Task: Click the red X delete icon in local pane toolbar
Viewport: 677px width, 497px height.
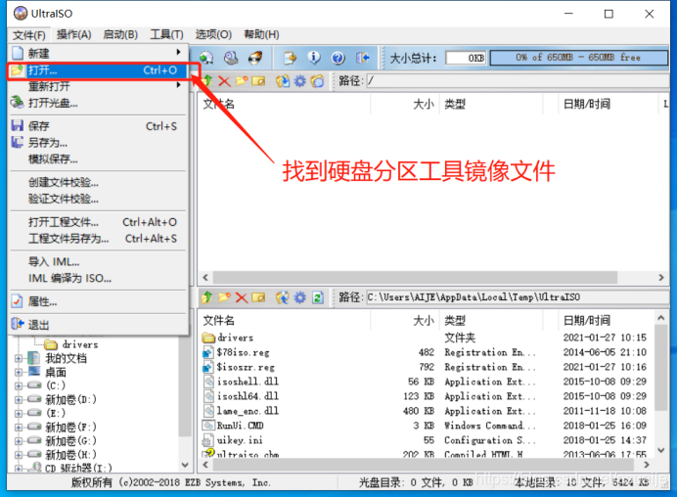Action: (242, 297)
